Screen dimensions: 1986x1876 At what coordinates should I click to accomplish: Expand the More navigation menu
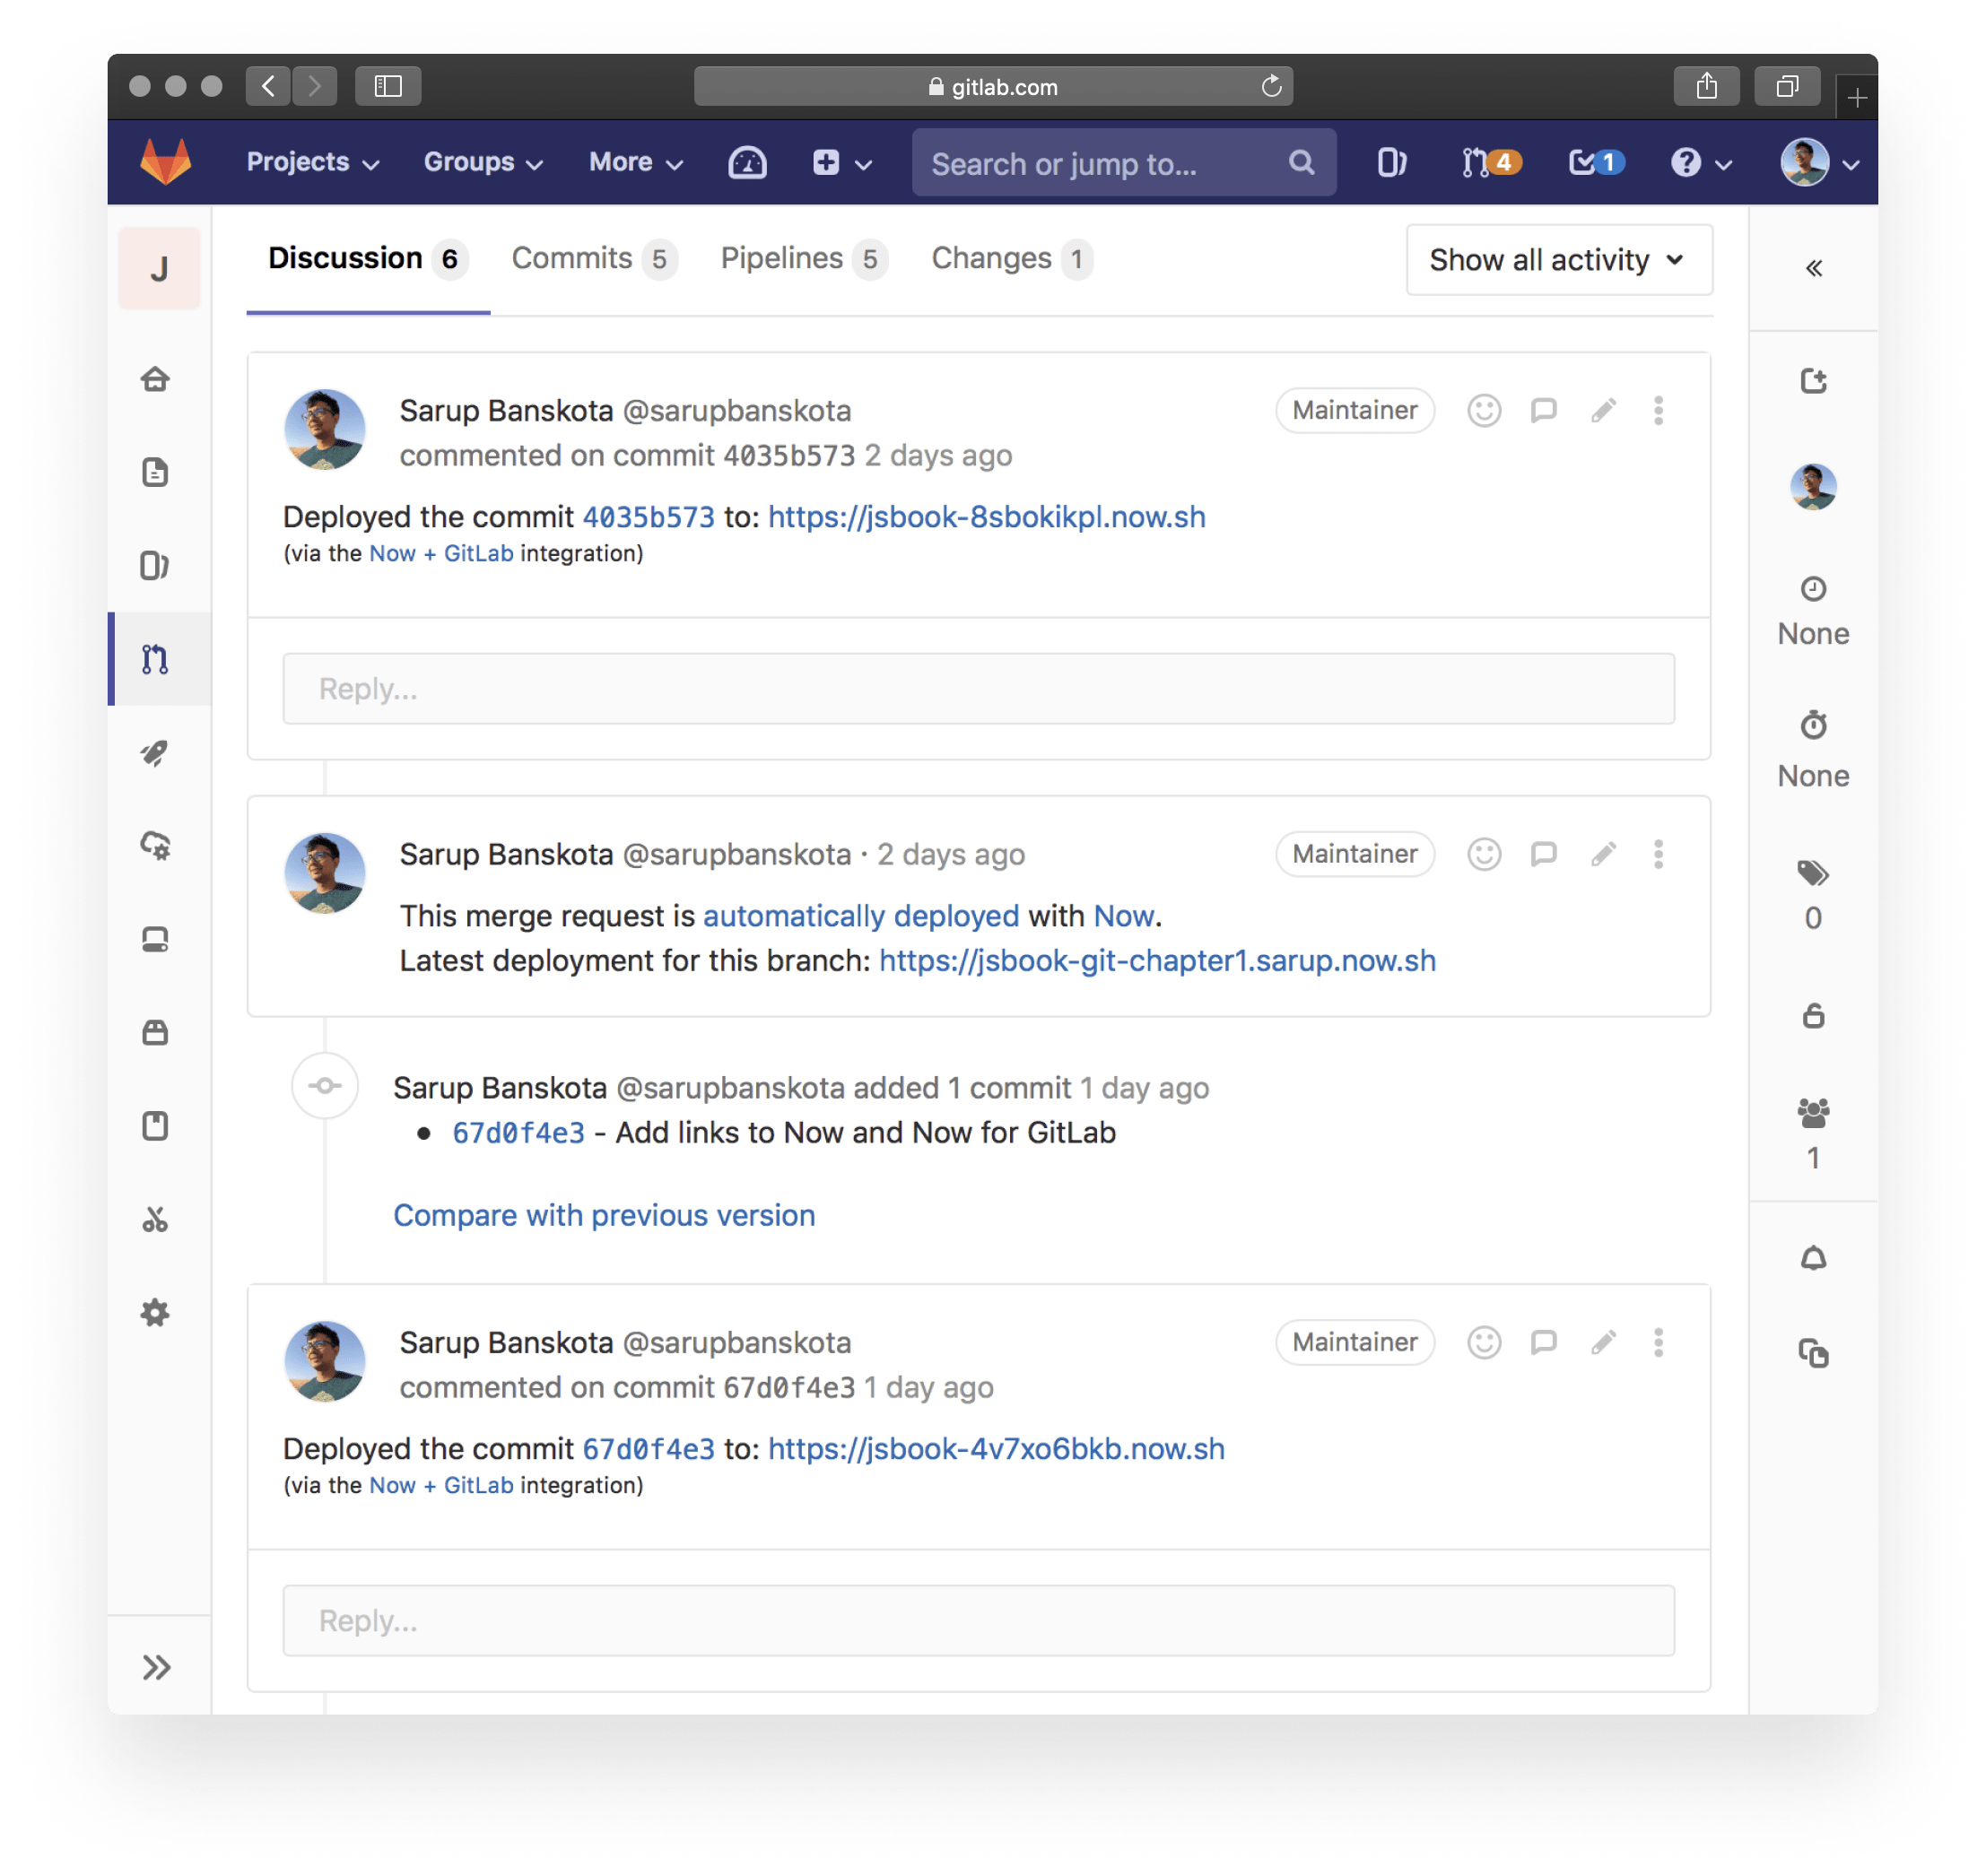[x=635, y=162]
